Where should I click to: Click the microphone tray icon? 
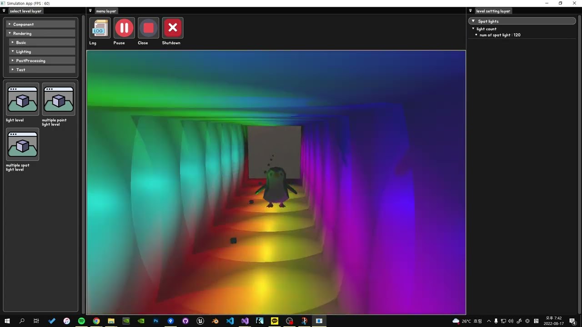[496, 321]
